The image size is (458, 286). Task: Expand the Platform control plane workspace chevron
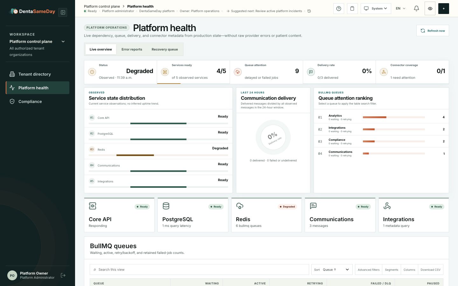point(63,42)
